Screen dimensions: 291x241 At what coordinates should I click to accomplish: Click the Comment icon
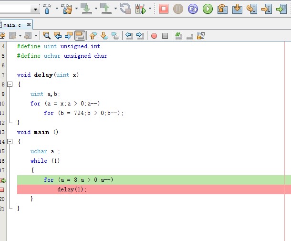point(179,36)
